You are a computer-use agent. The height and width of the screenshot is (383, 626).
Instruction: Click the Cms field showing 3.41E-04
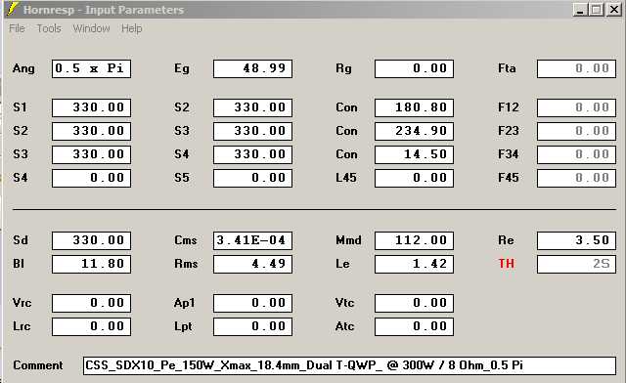click(252, 240)
